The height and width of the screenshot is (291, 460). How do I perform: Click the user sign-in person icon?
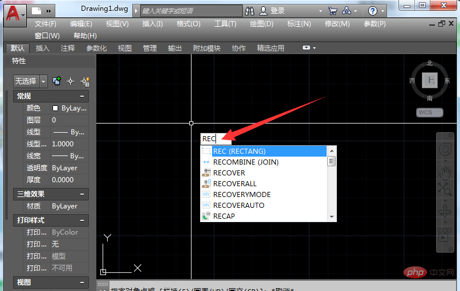coord(263,11)
